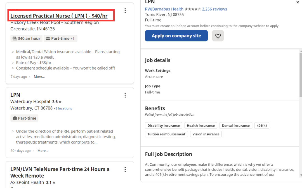Click the Waterbury Hospital company name

pos(30,102)
